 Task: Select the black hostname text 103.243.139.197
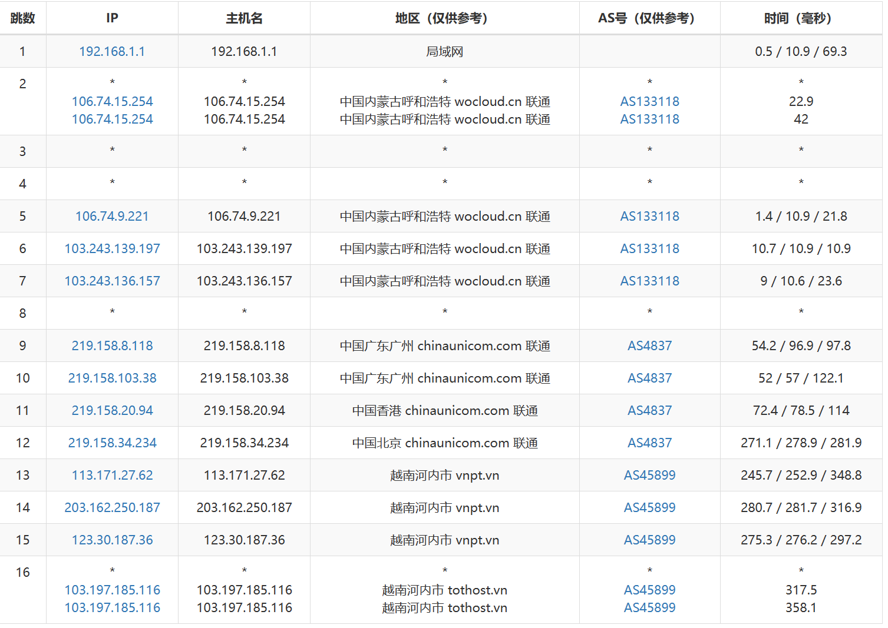point(244,249)
